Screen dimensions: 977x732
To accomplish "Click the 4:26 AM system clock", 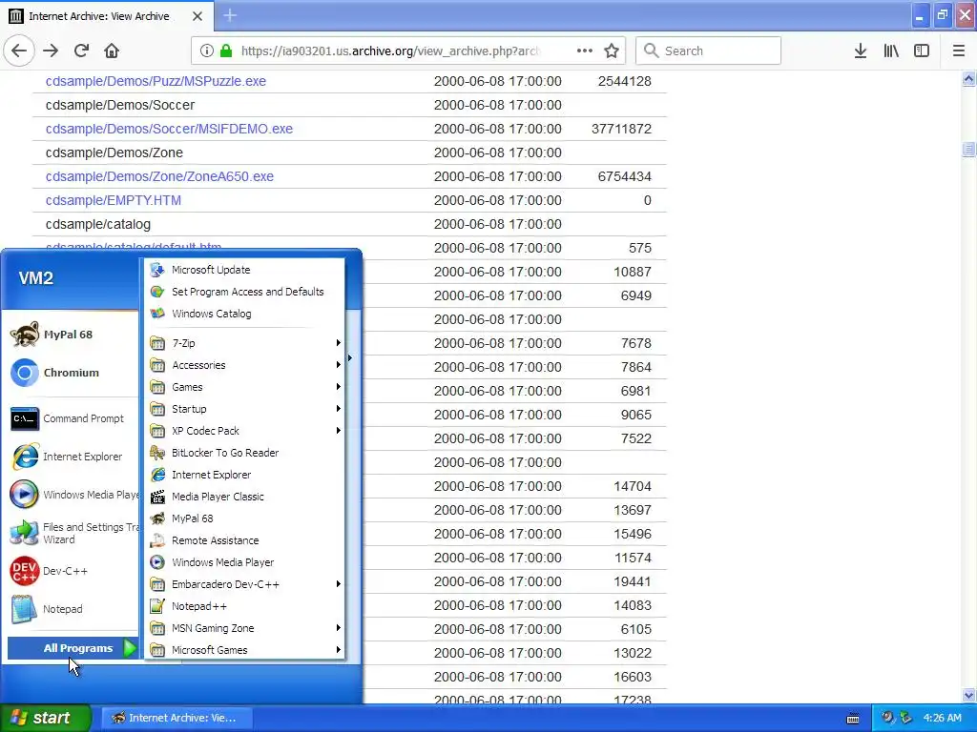I will point(942,718).
